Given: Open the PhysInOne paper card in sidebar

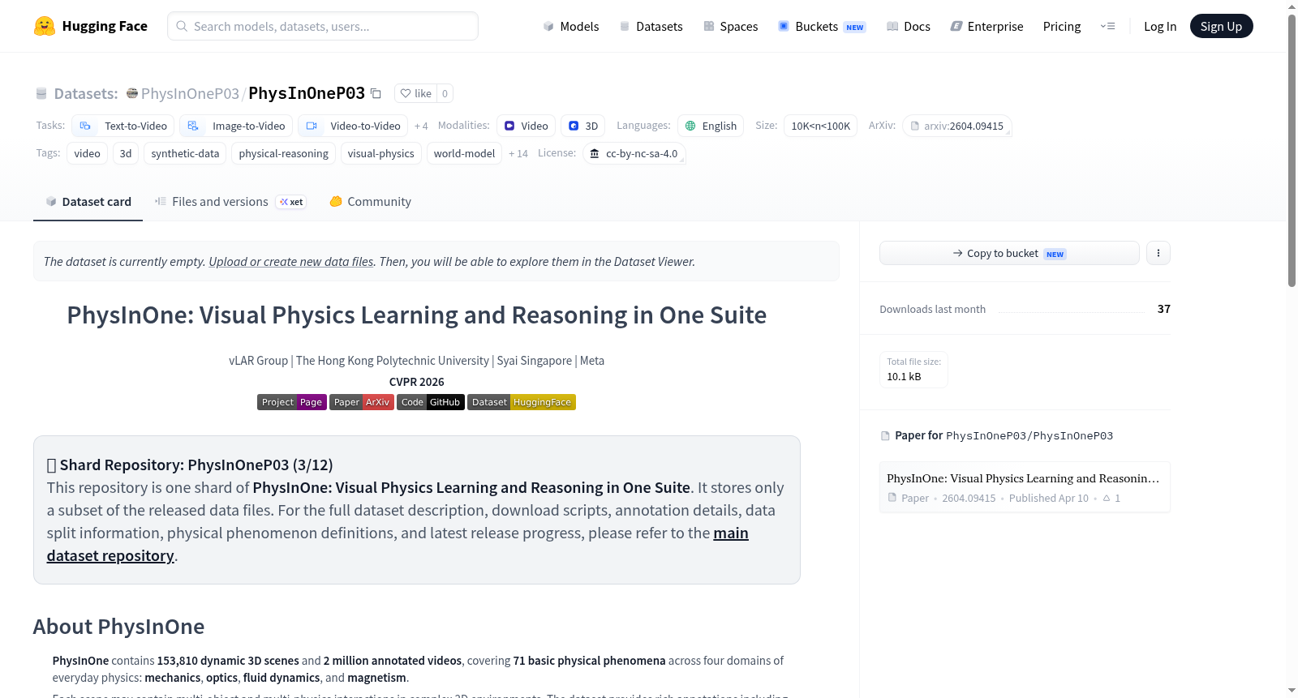Looking at the screenshot, I should coord(1025,487).
